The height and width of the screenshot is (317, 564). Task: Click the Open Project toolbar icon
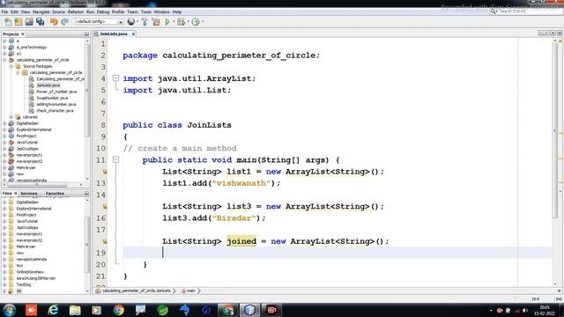coord(29,22)
